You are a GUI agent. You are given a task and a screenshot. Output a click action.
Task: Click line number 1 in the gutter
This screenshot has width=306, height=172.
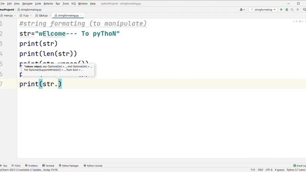click(x=1, y=23)
